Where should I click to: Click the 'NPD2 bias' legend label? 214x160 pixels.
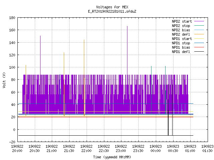pyautogui.click(x=181, y=30)
